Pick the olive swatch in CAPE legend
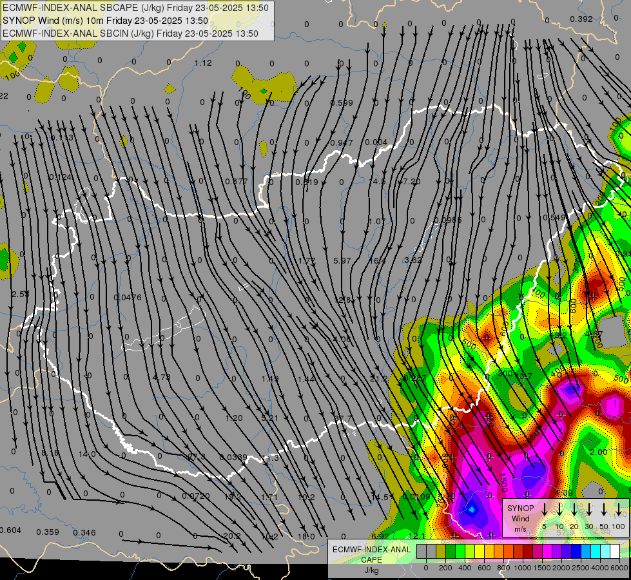The width and height of the screenshot is (631, 580). coord(441,552)
